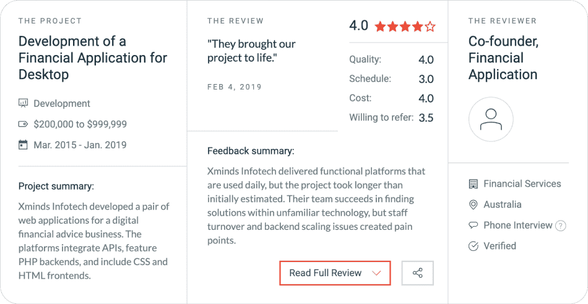Click the share review button
This screenshot has height=304, width=588.
coord(417,273)
